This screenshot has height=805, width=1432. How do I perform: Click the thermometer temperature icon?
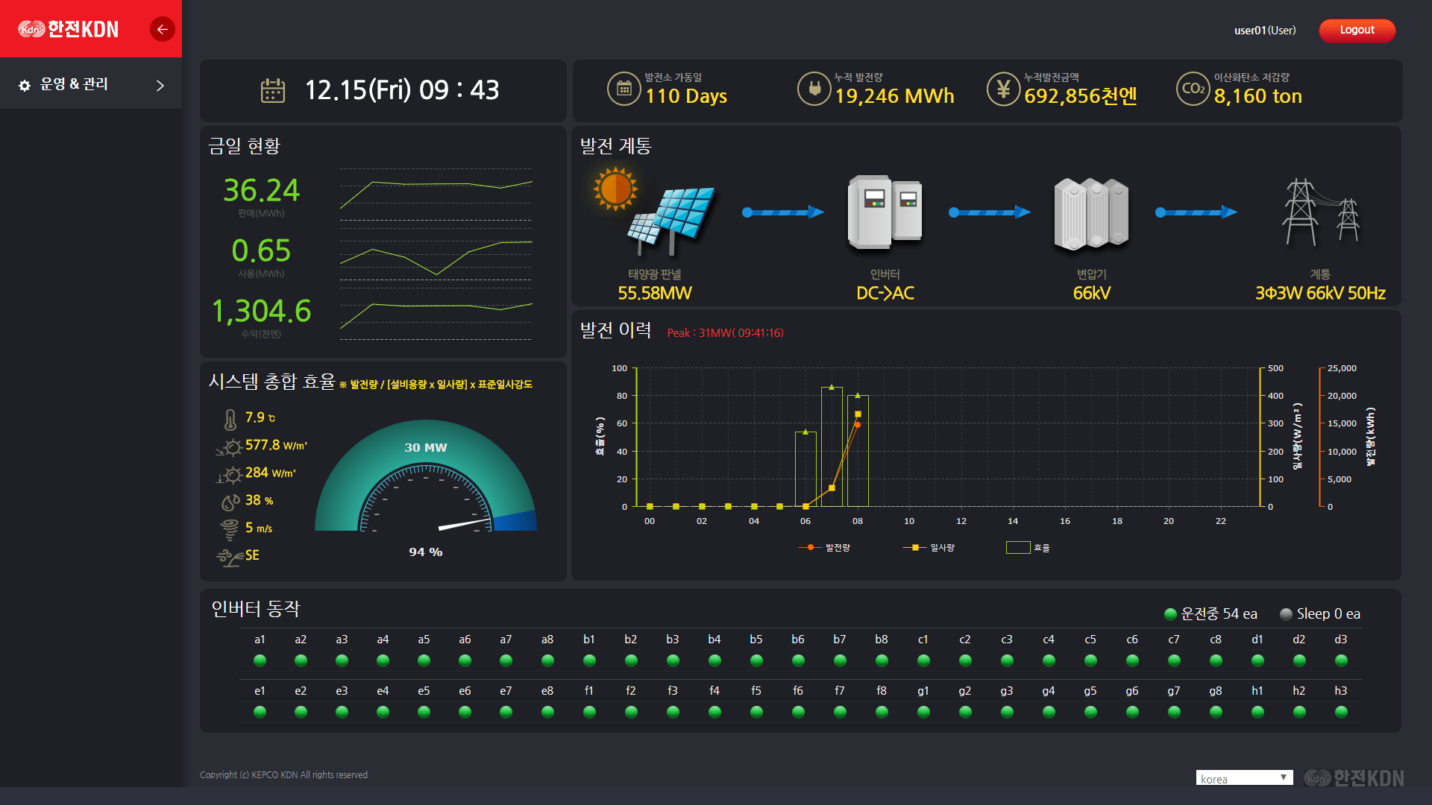coord(230,420)
